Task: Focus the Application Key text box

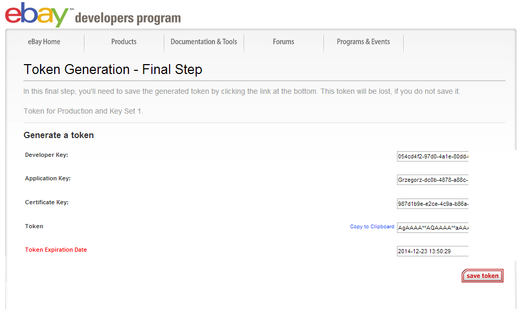Action: [432, 180]
